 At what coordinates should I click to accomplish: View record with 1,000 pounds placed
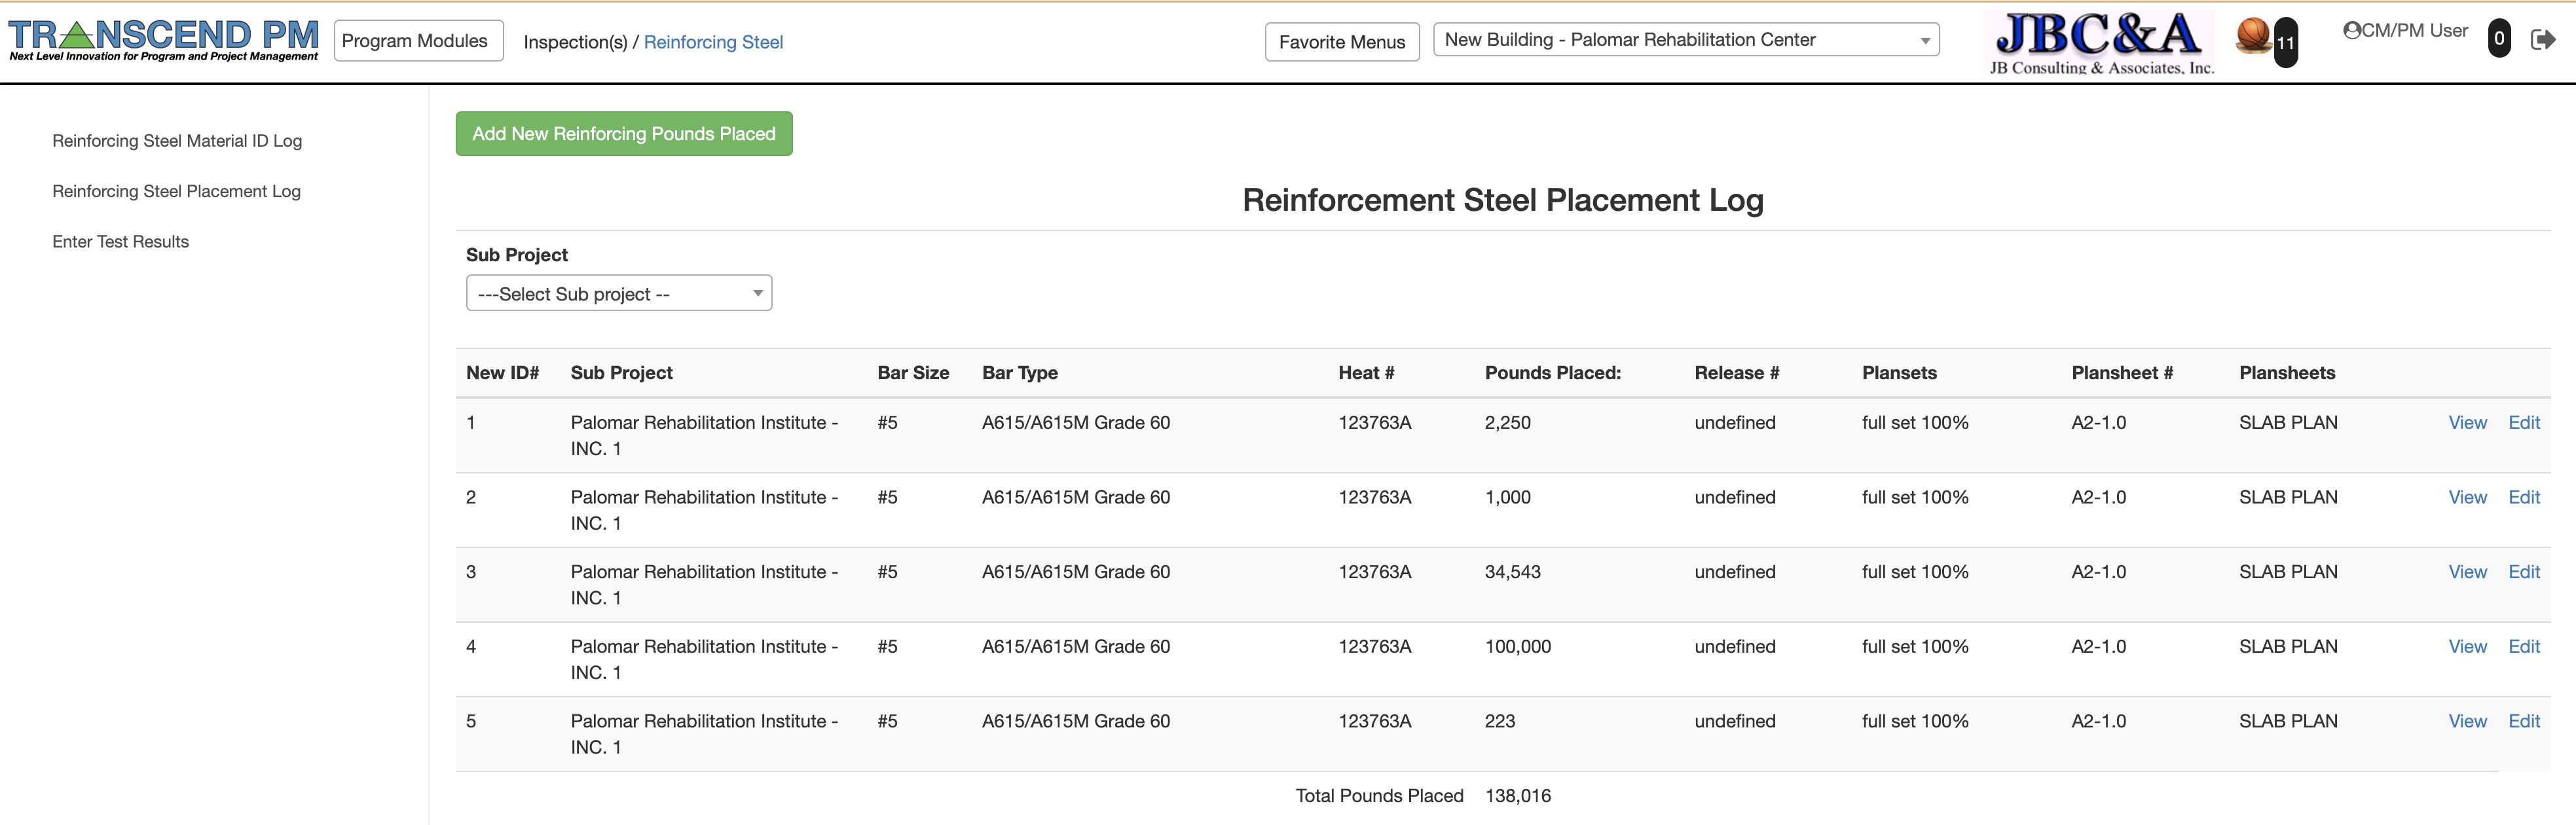(x=2467, y=497)
